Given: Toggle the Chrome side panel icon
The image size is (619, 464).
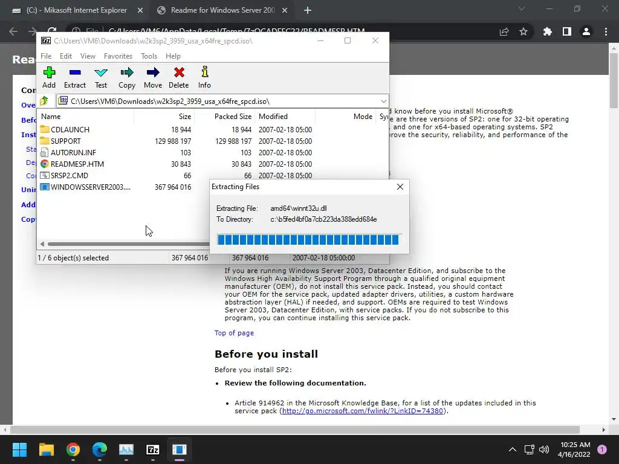Looking at the screenshot, I should [x=567, y=31].
